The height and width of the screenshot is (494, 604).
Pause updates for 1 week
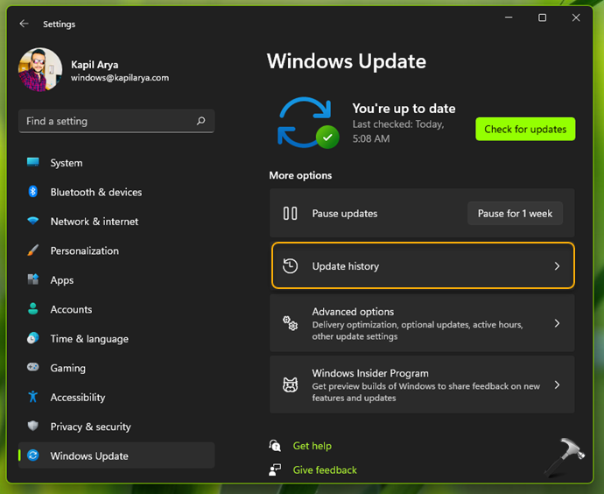tap(515, 214)
